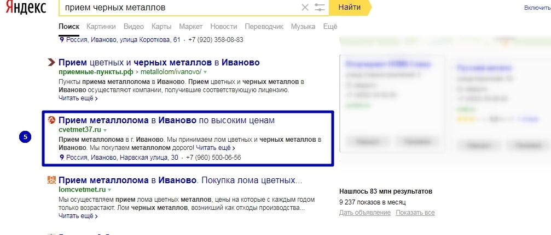Image resolution: width=551 pixels, height=235 pixels.
Task: Switch to the Картинки tab
Action: [x=101, y=27]
